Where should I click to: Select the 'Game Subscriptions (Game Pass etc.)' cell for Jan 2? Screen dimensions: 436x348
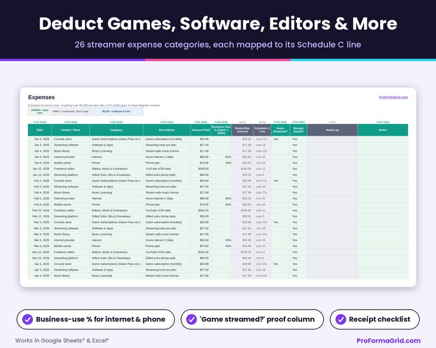116,139
